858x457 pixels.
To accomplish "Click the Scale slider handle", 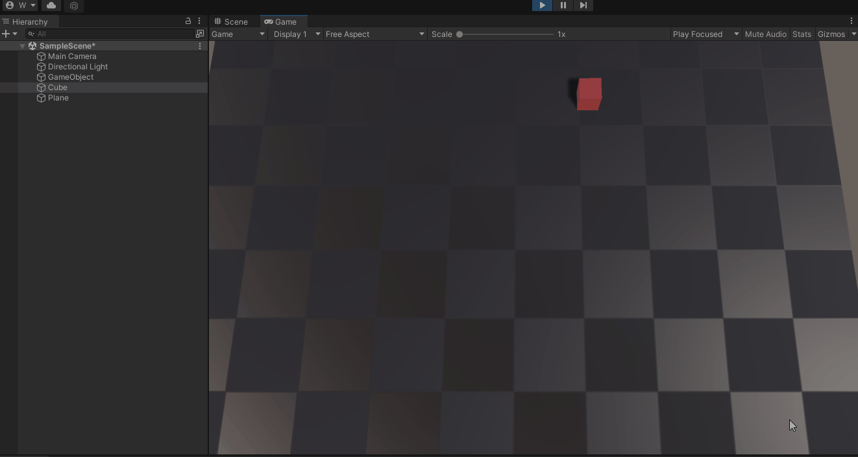I will coord(460,34).
